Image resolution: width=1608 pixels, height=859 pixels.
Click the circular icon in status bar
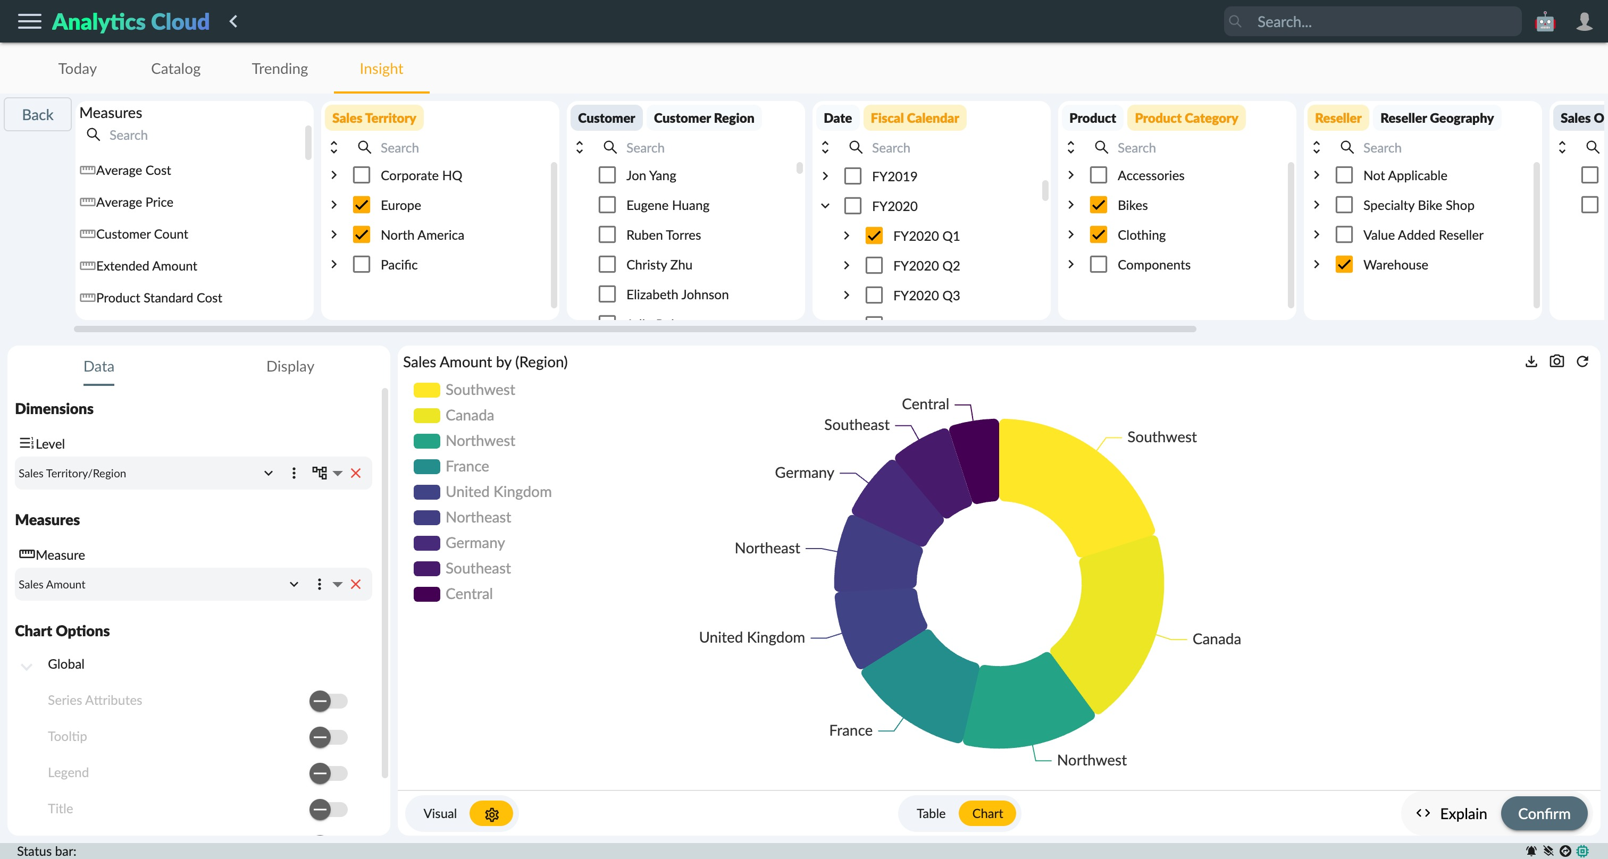pos(1565,851)
